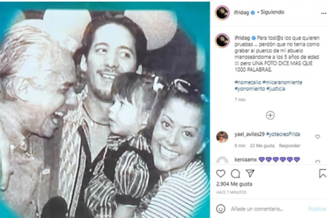The image size is (330, 218).
Task: Like keniaamx's comment with the small heart
Action: 318,161
